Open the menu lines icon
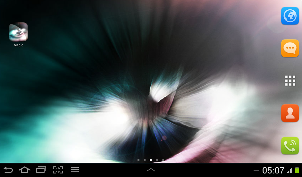The image size is (302, 177). (75, 170)
